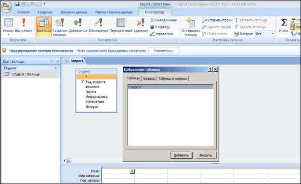Image resolution: width=301 pixels, height=184 pixels.
Task: Select Студент in the dialog list
Action: [170, 87]
